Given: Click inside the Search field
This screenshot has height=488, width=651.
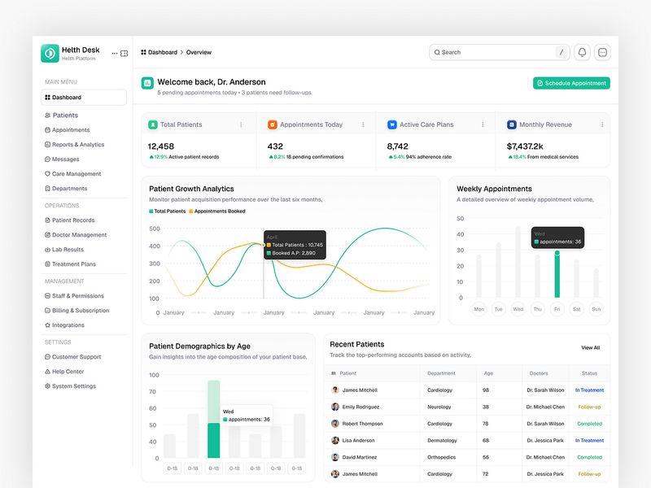Looking at the screenshot, I should pos(499,52).
